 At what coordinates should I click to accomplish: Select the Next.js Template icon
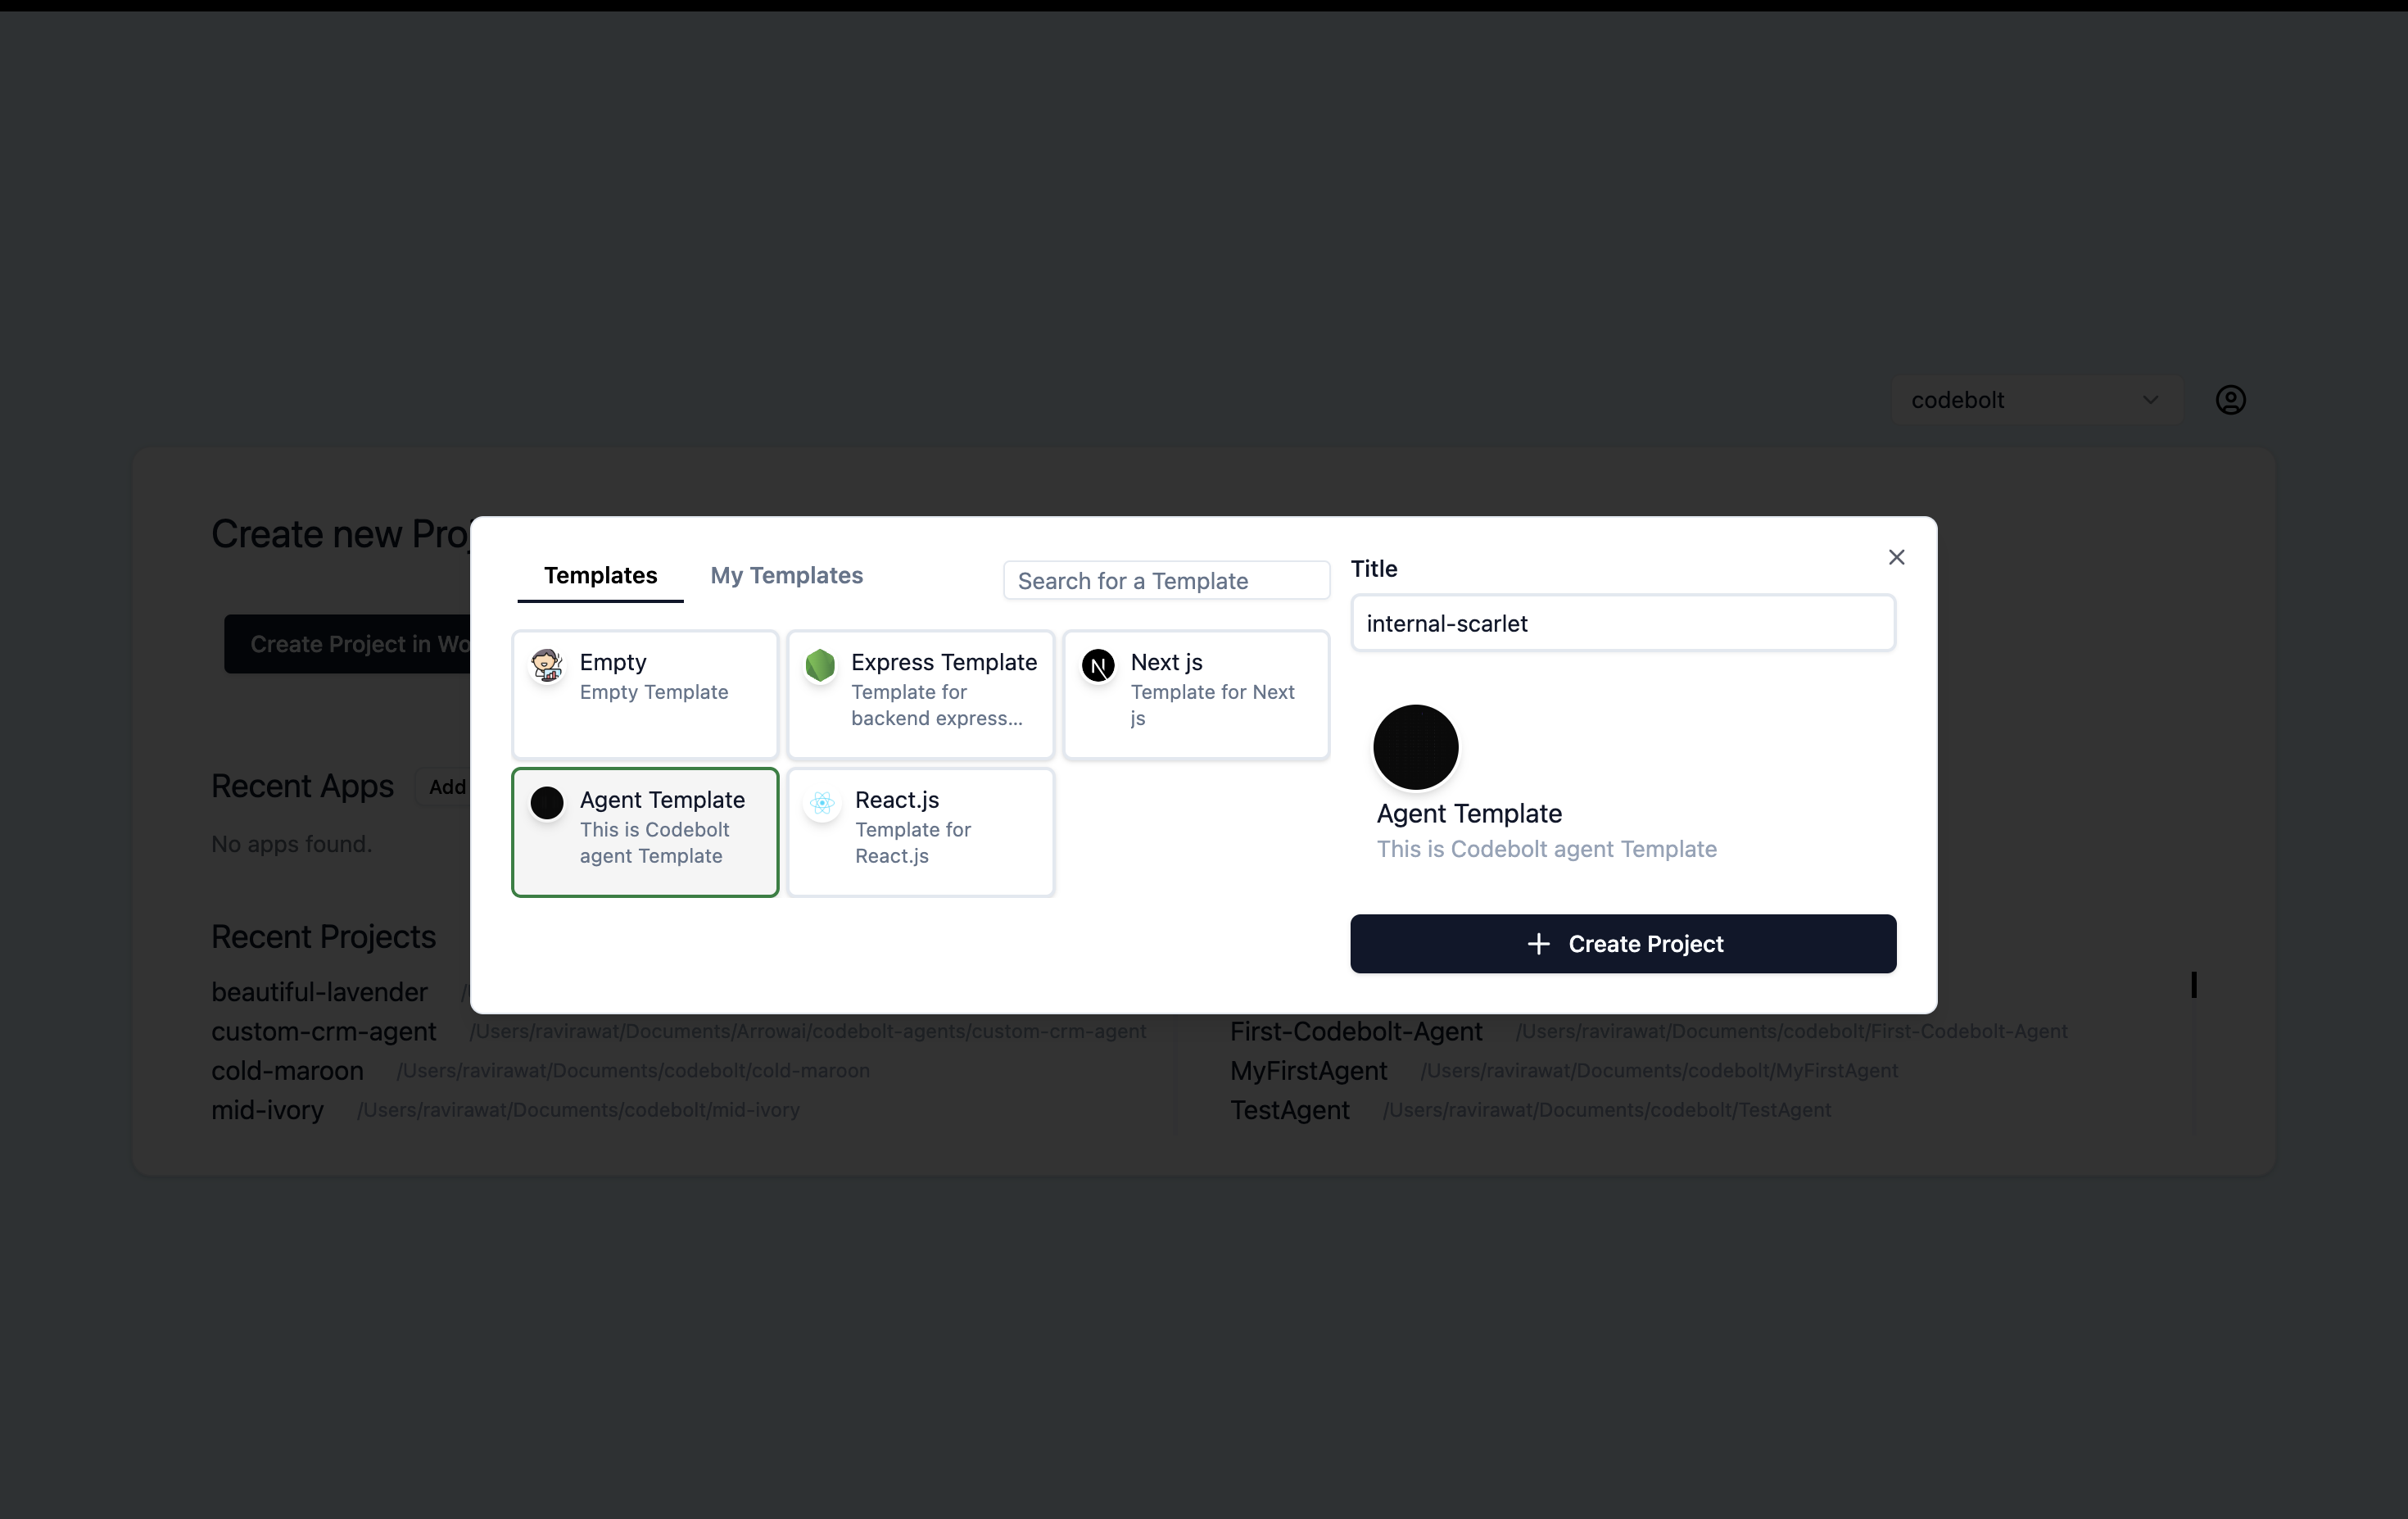1097,664
